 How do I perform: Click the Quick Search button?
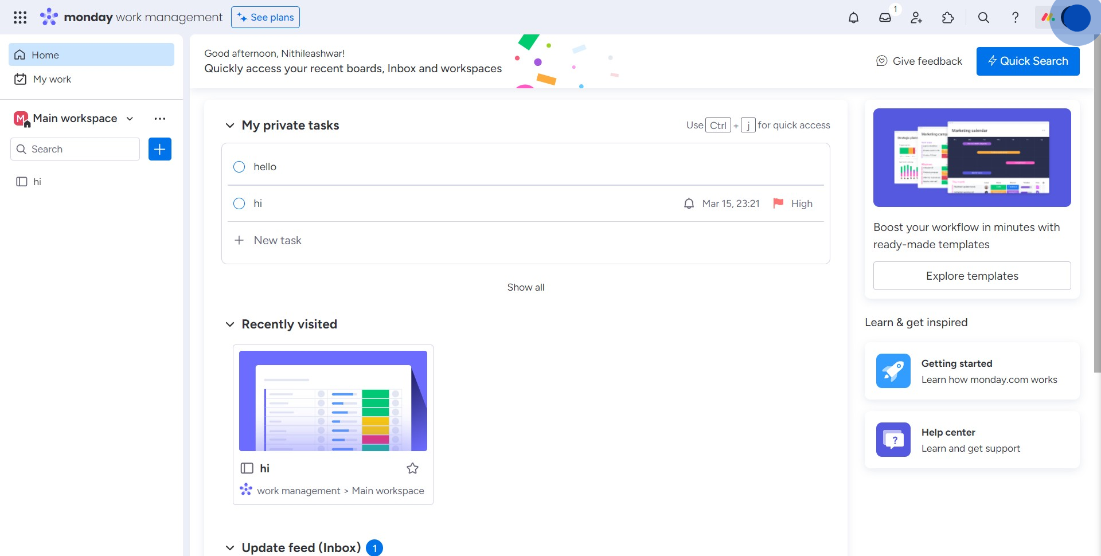click(1028, 61)
